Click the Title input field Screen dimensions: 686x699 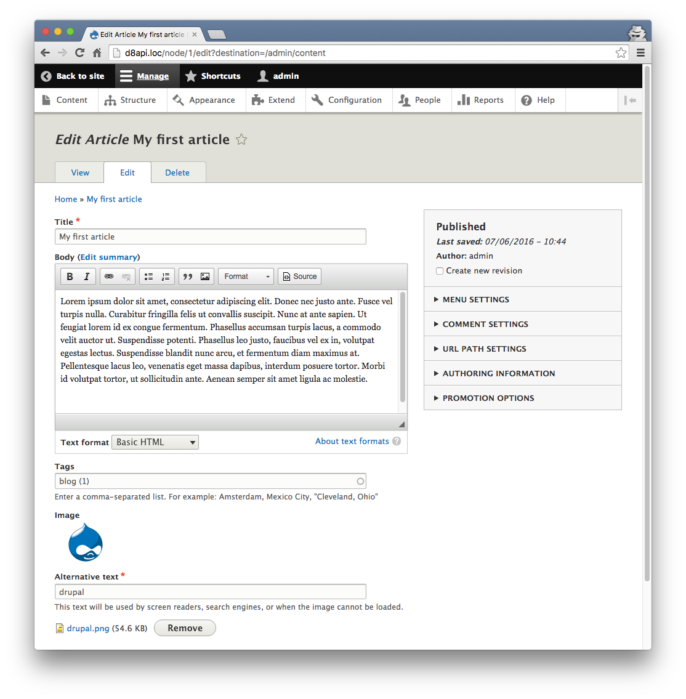point(211,236)
